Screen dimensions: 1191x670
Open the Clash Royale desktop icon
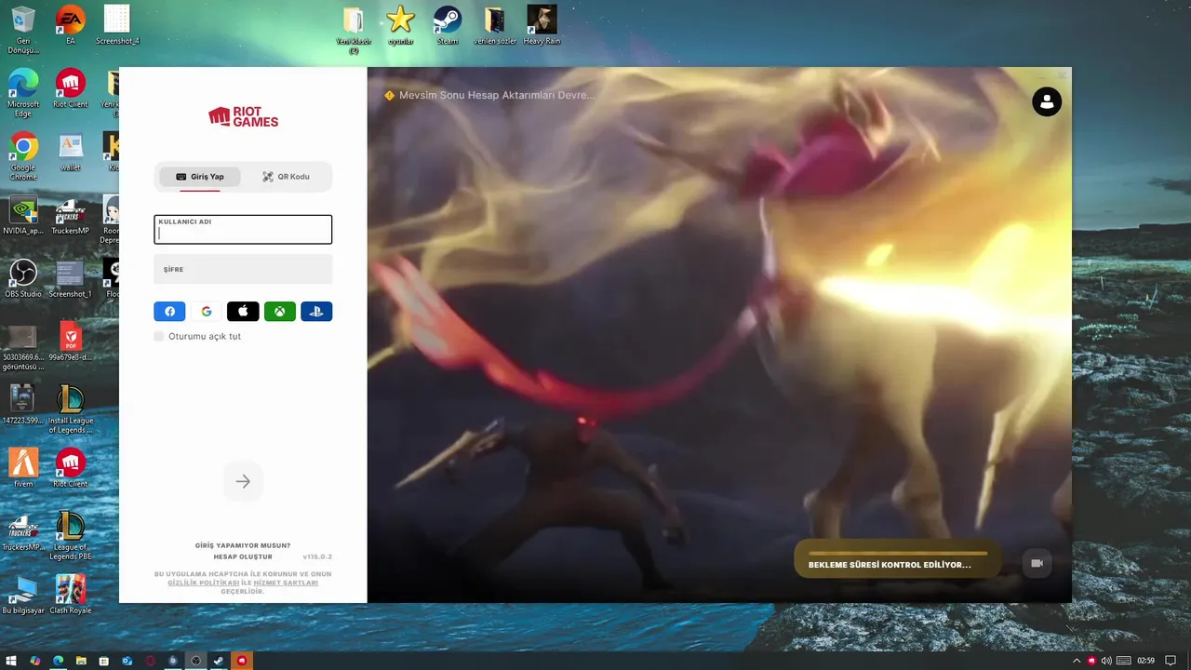point(71,595)
